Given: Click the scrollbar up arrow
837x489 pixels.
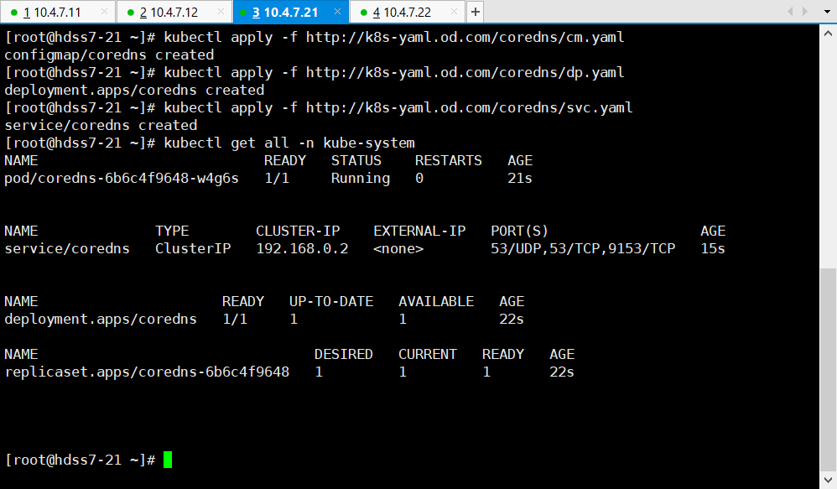Looking at the screenshot, I should click(828, 31).
